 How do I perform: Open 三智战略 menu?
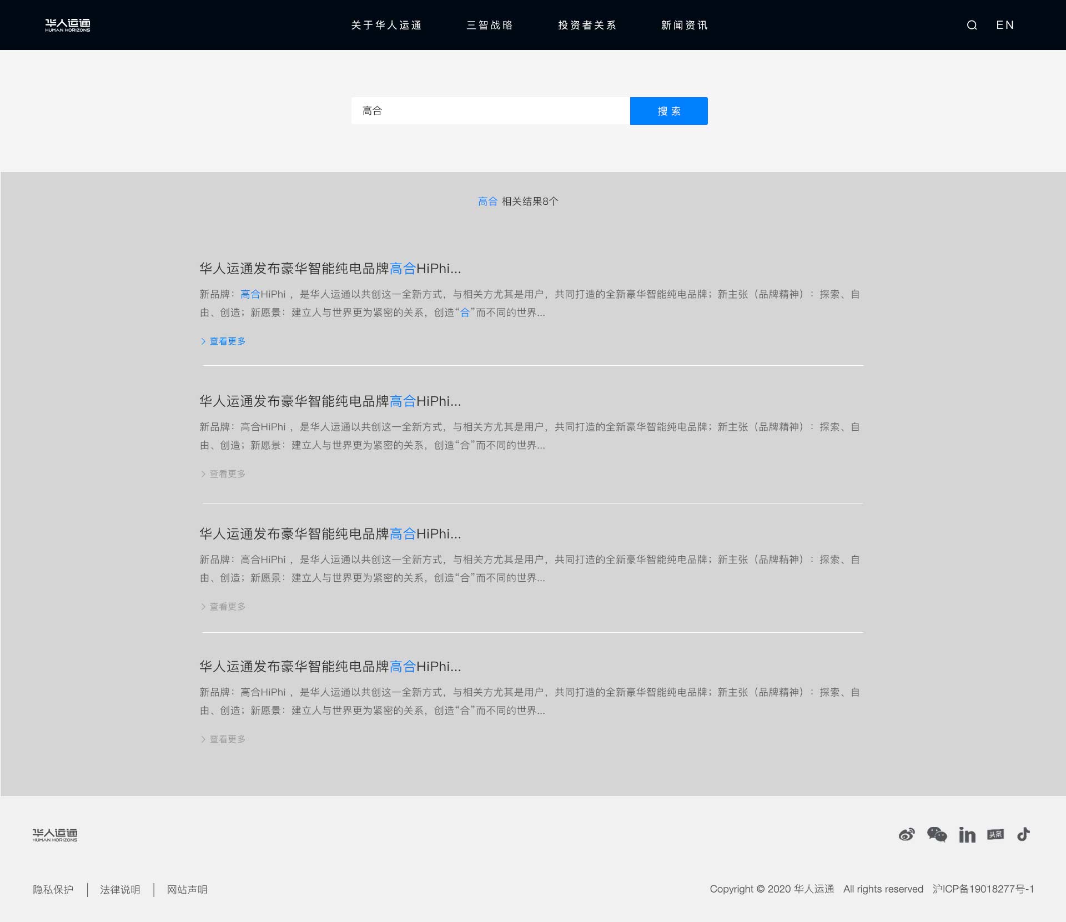[x=490, y=25]
